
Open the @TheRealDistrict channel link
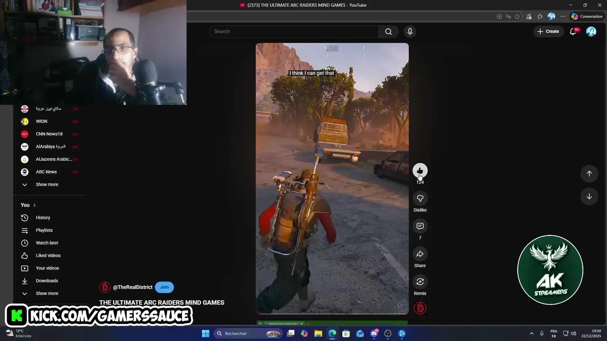click(x=132, y=287)
